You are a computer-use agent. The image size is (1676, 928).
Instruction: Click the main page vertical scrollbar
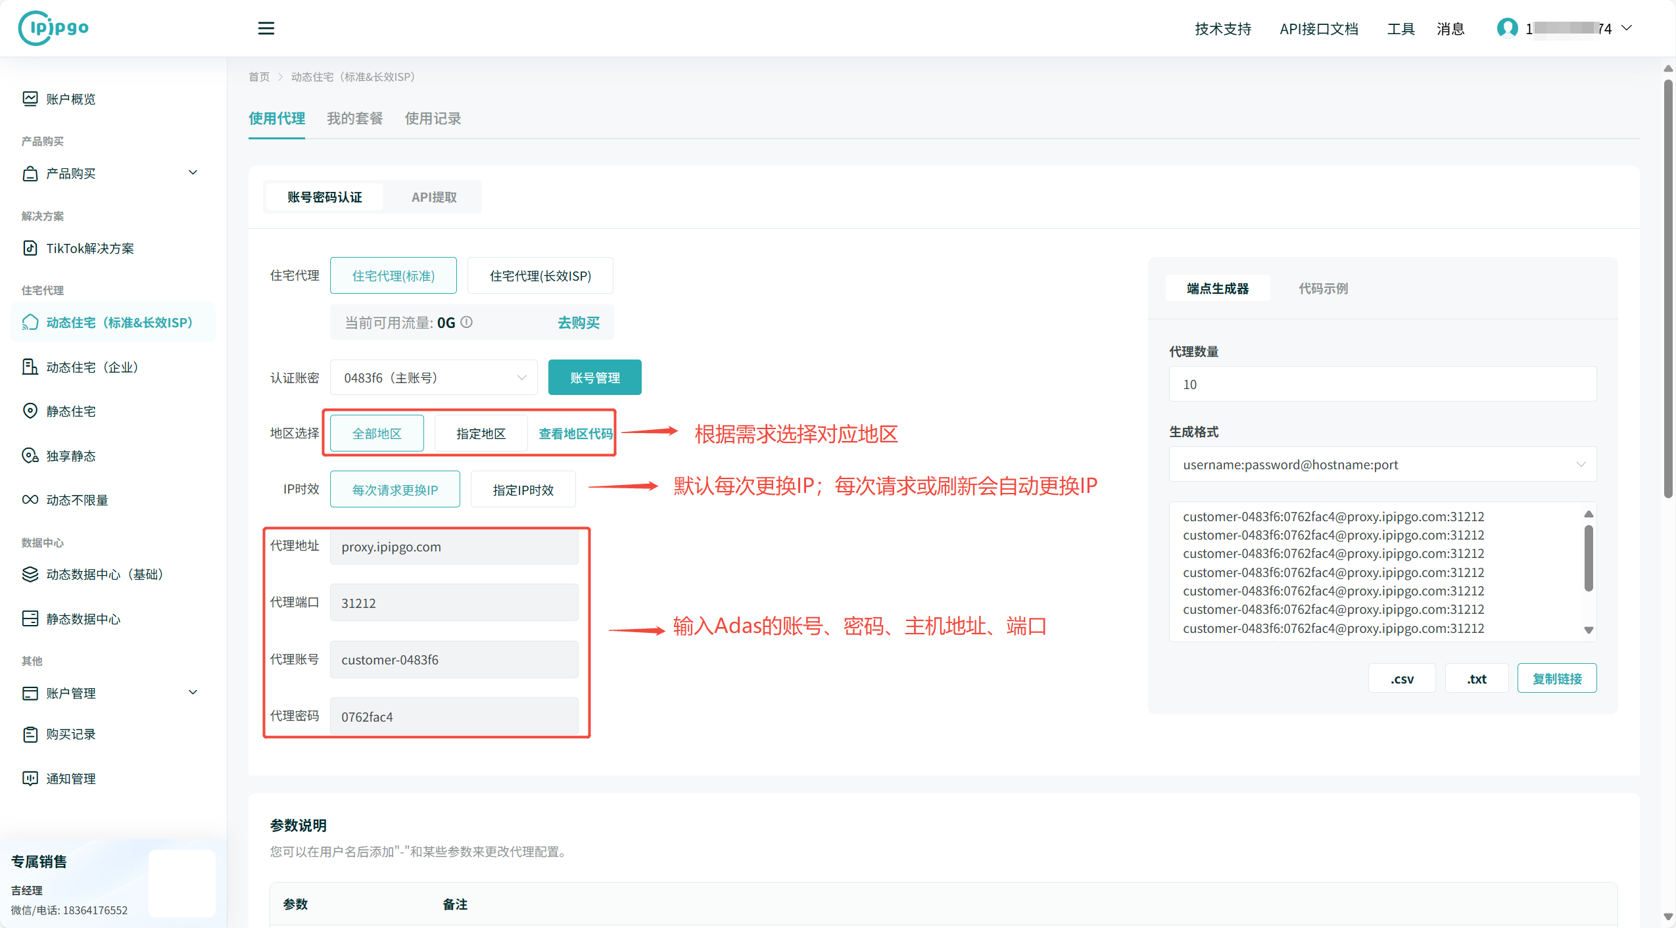pyautogui.click(x=1667, y=289)
